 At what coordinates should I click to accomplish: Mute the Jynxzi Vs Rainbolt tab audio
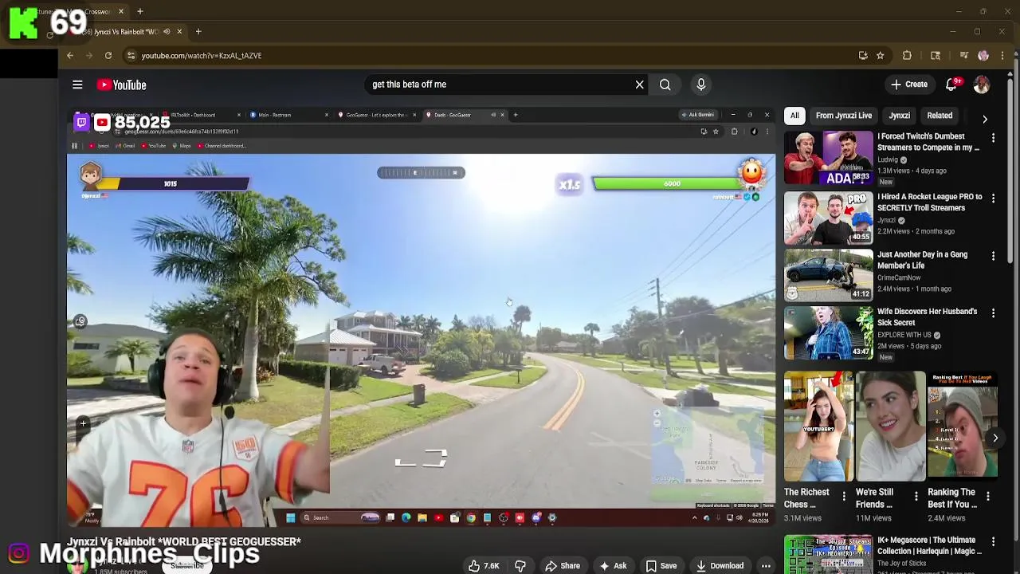[167, 32]
